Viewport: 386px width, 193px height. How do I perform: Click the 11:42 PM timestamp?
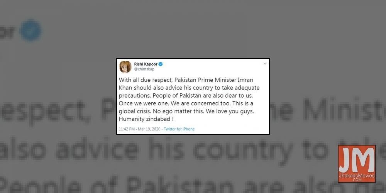[x=127, y=129]
